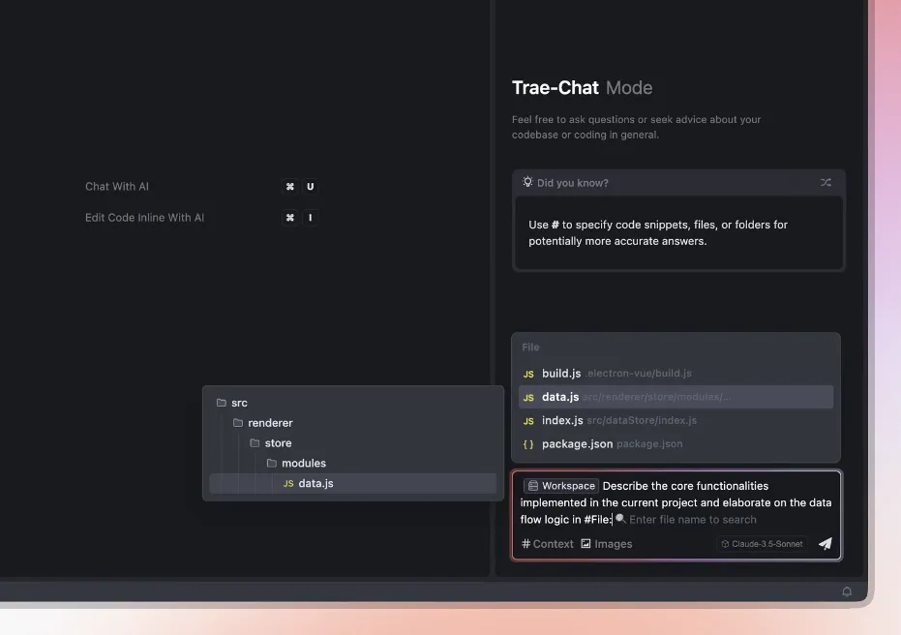Select build.js from the file list
901x635 pixels.
click(x=676, y=373)
